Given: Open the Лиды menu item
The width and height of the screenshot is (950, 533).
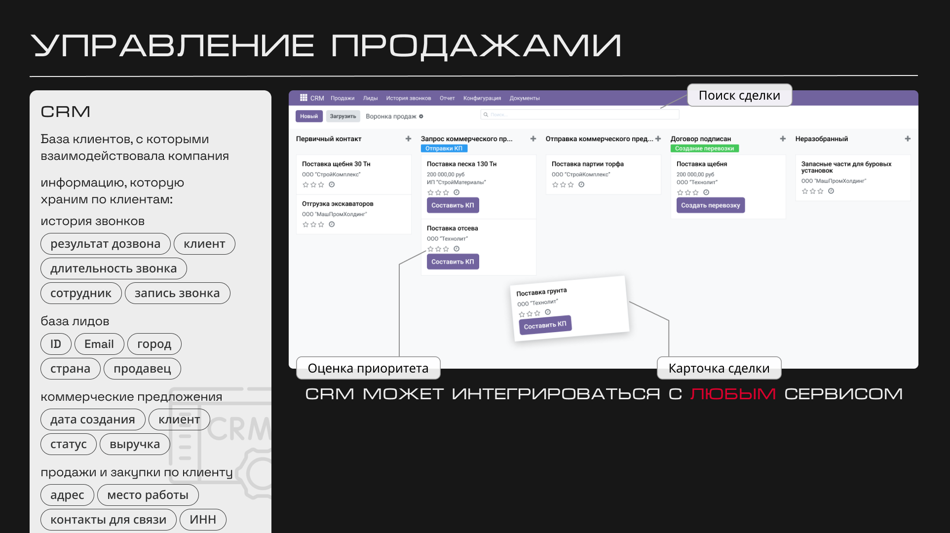Looking at the screenshot, I should click(x=370, y=98).
